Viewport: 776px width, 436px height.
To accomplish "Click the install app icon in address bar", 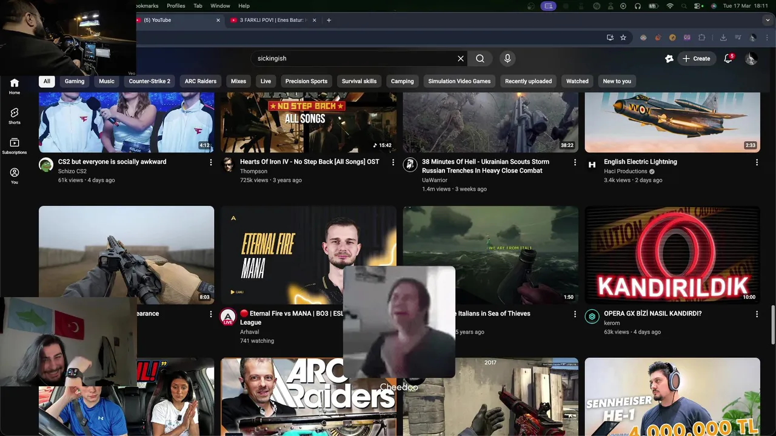I will pos(610,38).
